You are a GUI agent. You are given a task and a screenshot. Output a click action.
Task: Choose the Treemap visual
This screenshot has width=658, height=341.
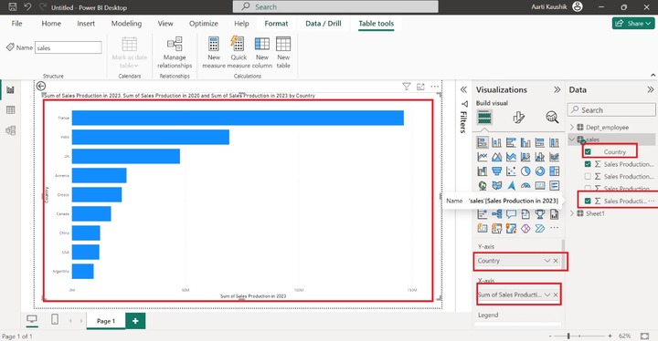pyautogui.click(x=554, y=170)
